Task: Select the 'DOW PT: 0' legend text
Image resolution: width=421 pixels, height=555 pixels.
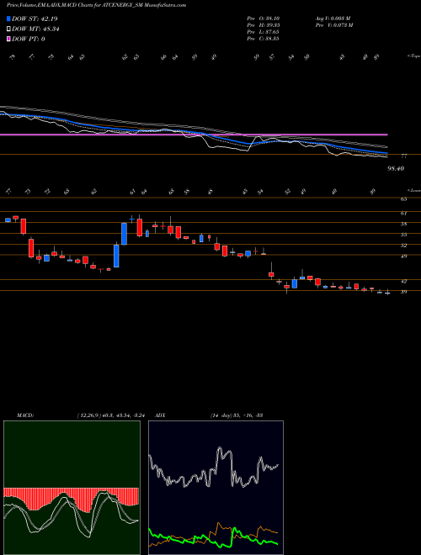Action: pyautogui.click(x=29, y=40)
